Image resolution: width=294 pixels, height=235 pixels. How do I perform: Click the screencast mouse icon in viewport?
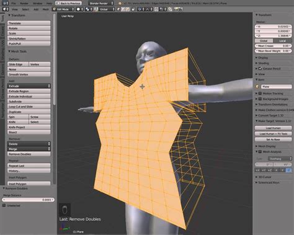tap(65, 210)
